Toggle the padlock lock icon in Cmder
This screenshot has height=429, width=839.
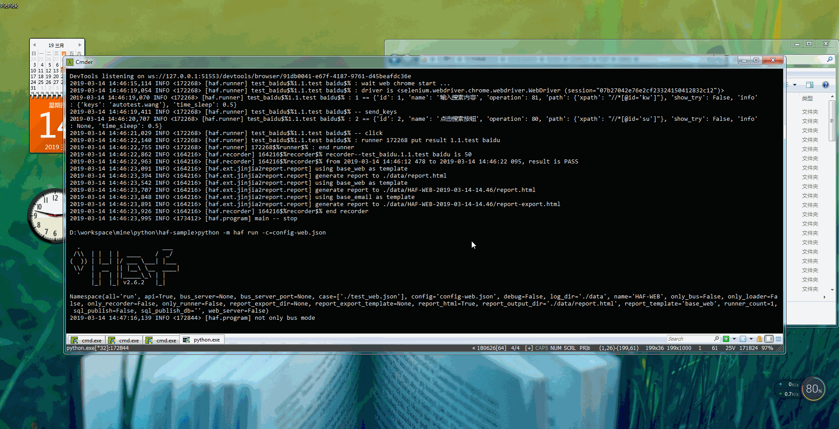[x=759, y=339]
